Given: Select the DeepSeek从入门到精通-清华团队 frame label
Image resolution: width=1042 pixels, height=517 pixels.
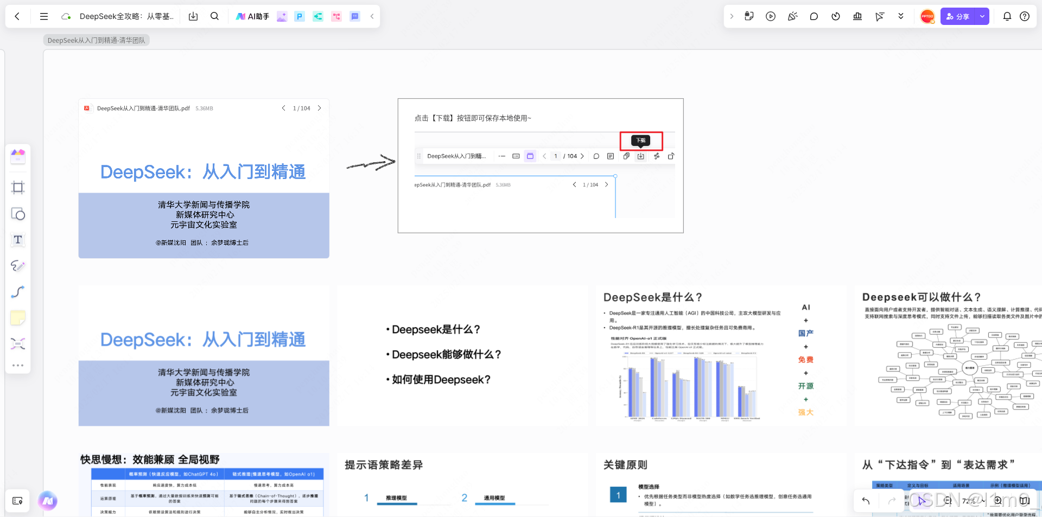Looking at the screenshot, I should [x=97, y=40].
